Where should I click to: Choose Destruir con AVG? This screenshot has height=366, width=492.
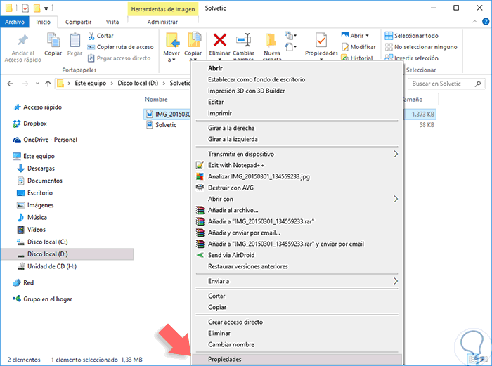pos(231,188)
